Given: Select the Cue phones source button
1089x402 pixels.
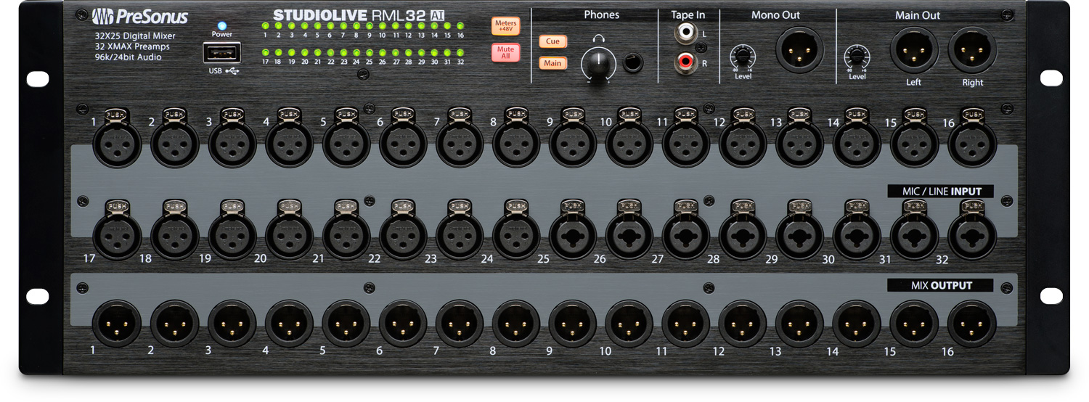Looking at the screenshot, I should point(552,41).
